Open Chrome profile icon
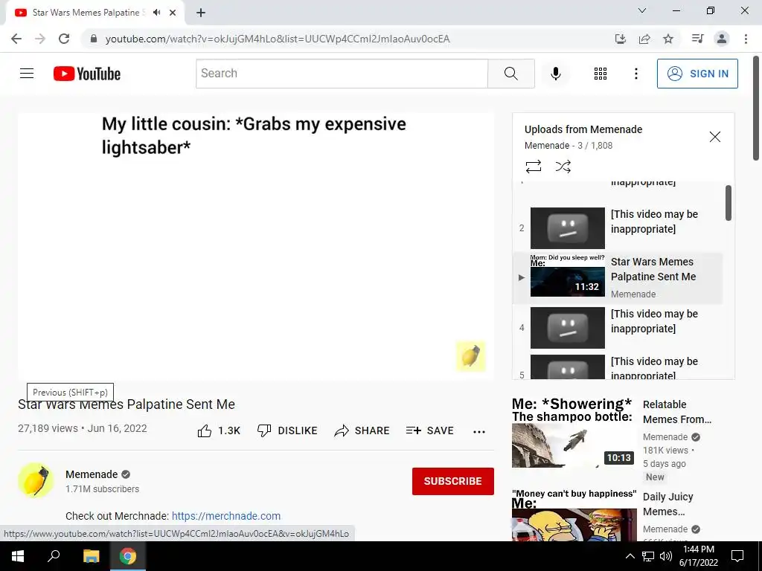762x571 pixels. (x=722, y=39)
